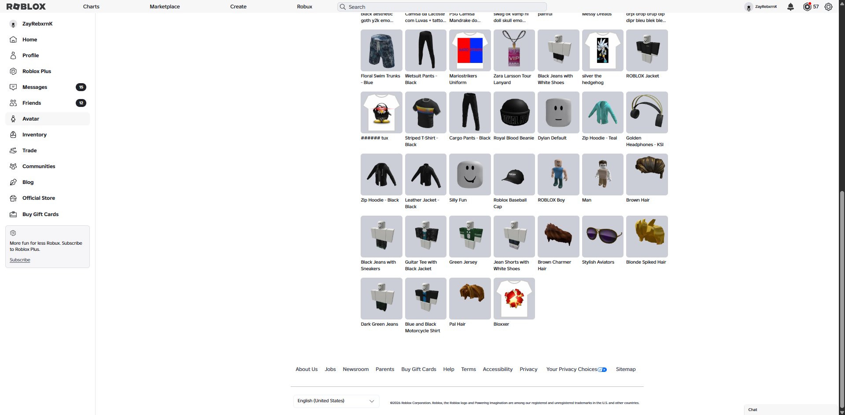Click the Inventory sidebar icon
This screenshot has width=845, height=415.
pos(13,135)
